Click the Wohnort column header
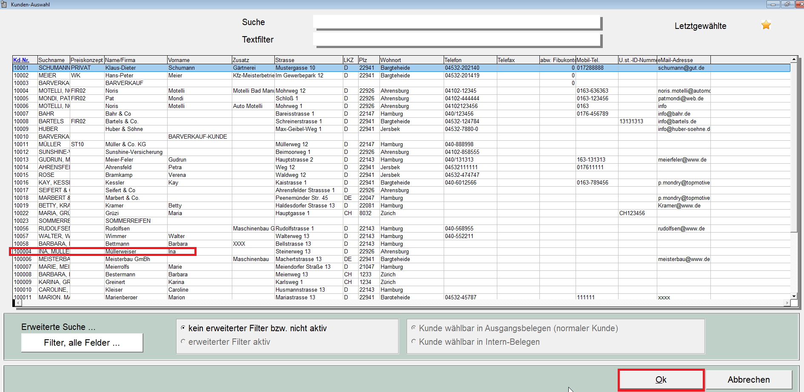Image resolution: width=804 pixels, height=392 pixels. [411, 60]
